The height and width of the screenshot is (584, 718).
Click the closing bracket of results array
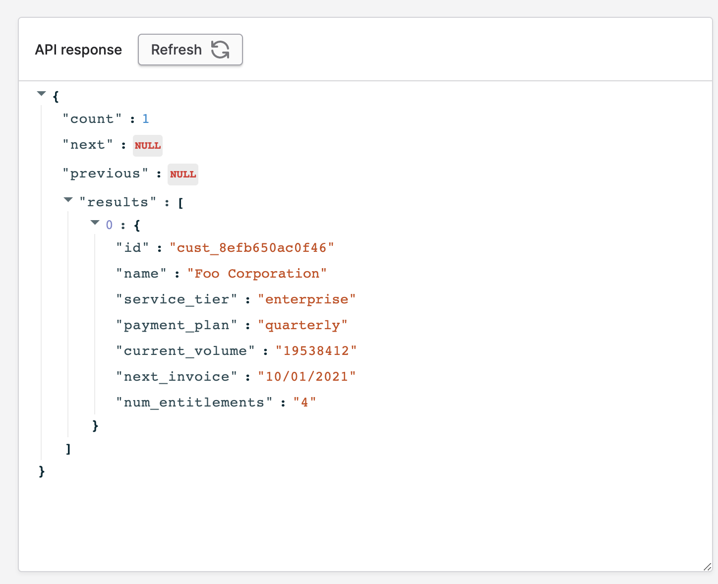tap(68, 449)
